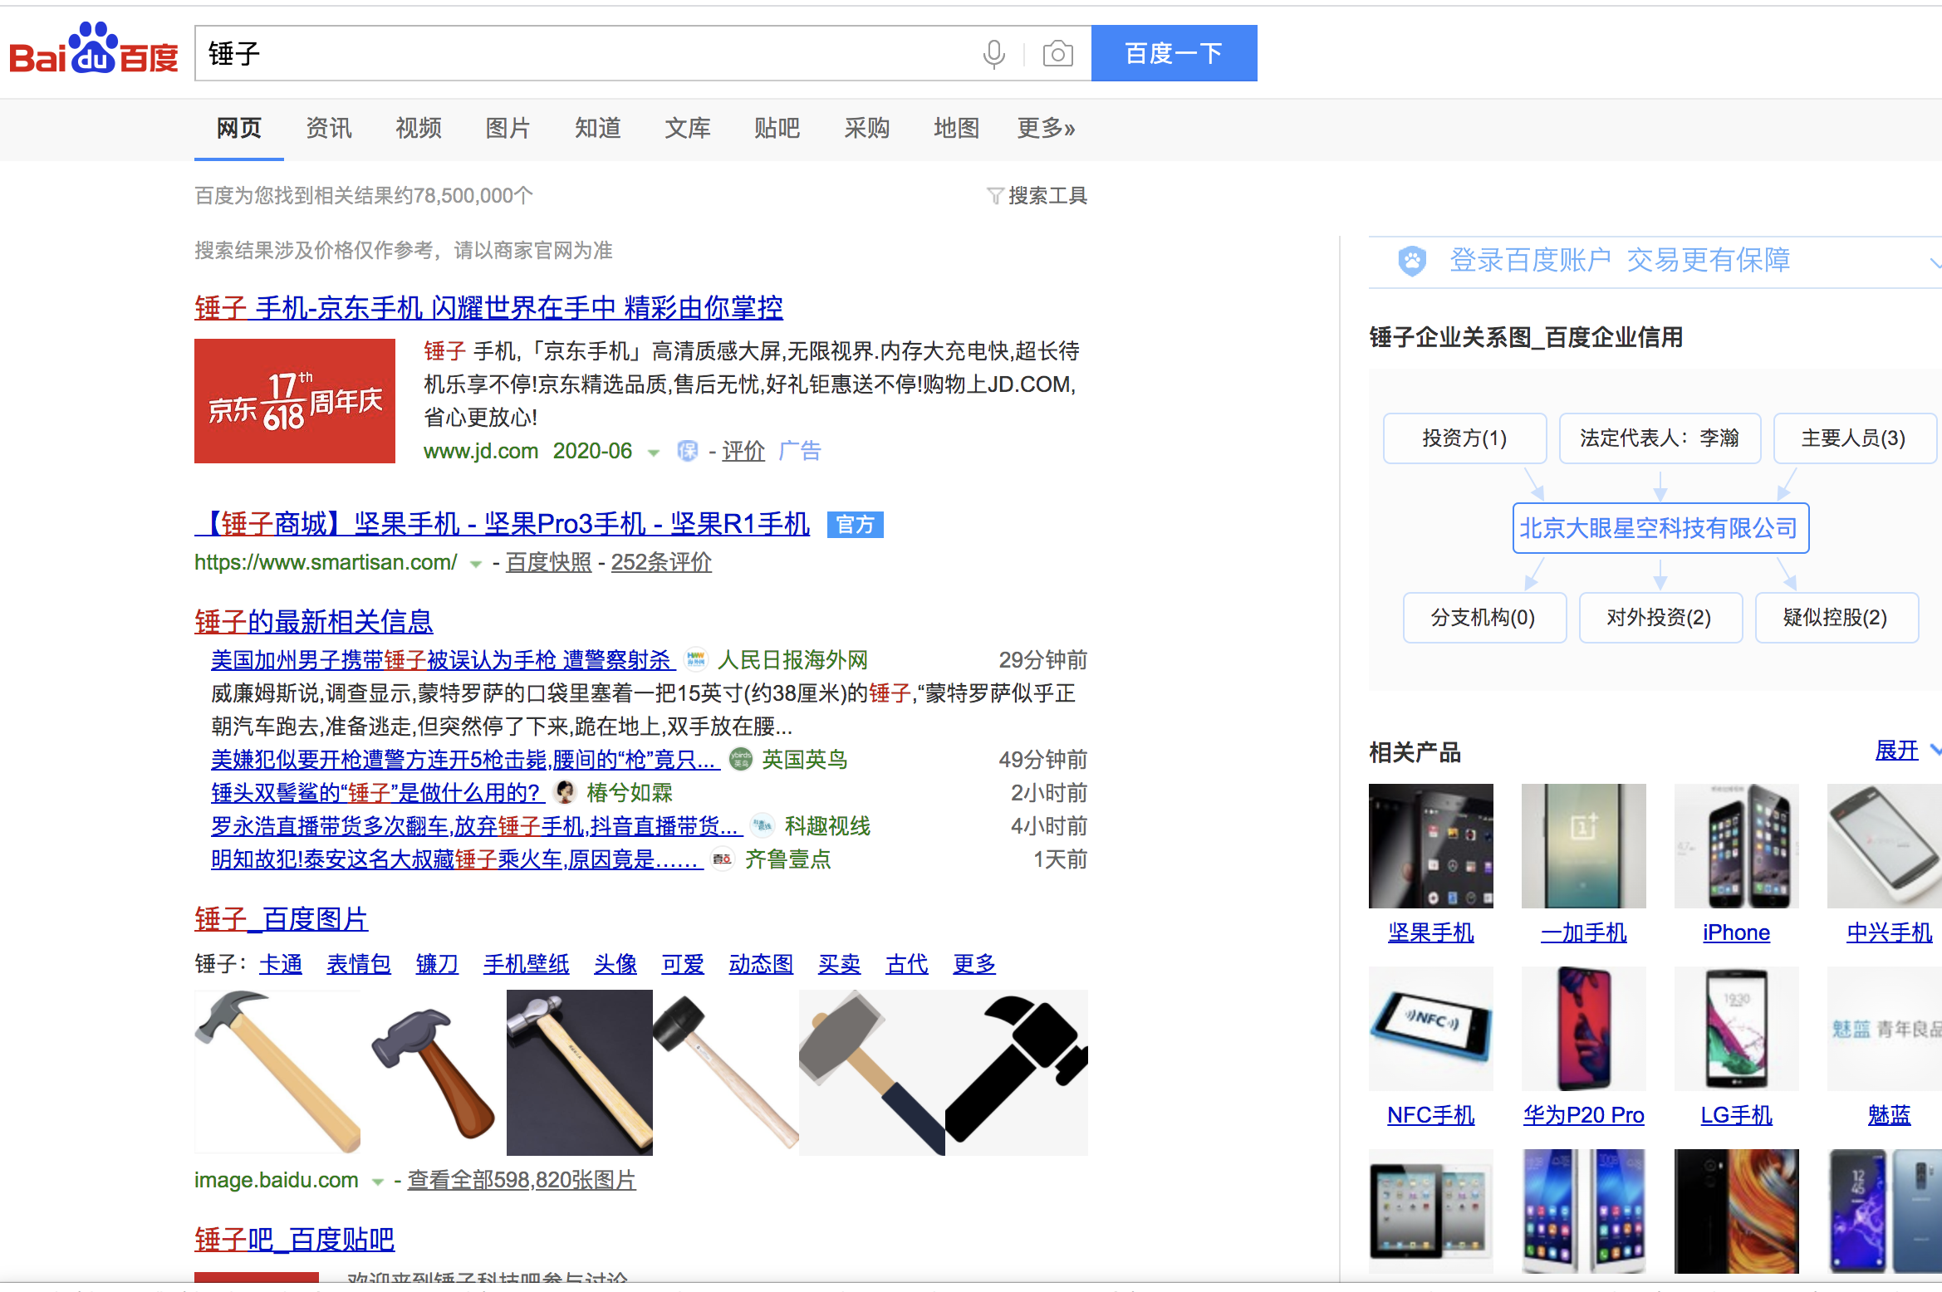The image size is (1942, 1292).
Task: Open dropdown arrow next to smartisan.com URL
Action: (x=476, y=564)
